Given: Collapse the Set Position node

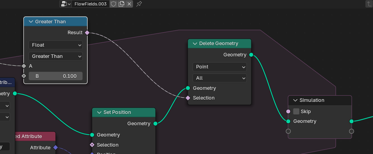Looking at the screenshot, I should coord(99,112).
